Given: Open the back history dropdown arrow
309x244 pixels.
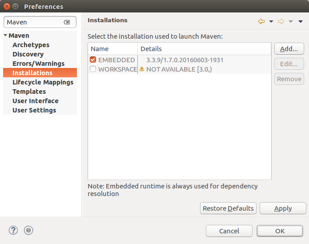Looking at the screenshot, I should (271, 21).
